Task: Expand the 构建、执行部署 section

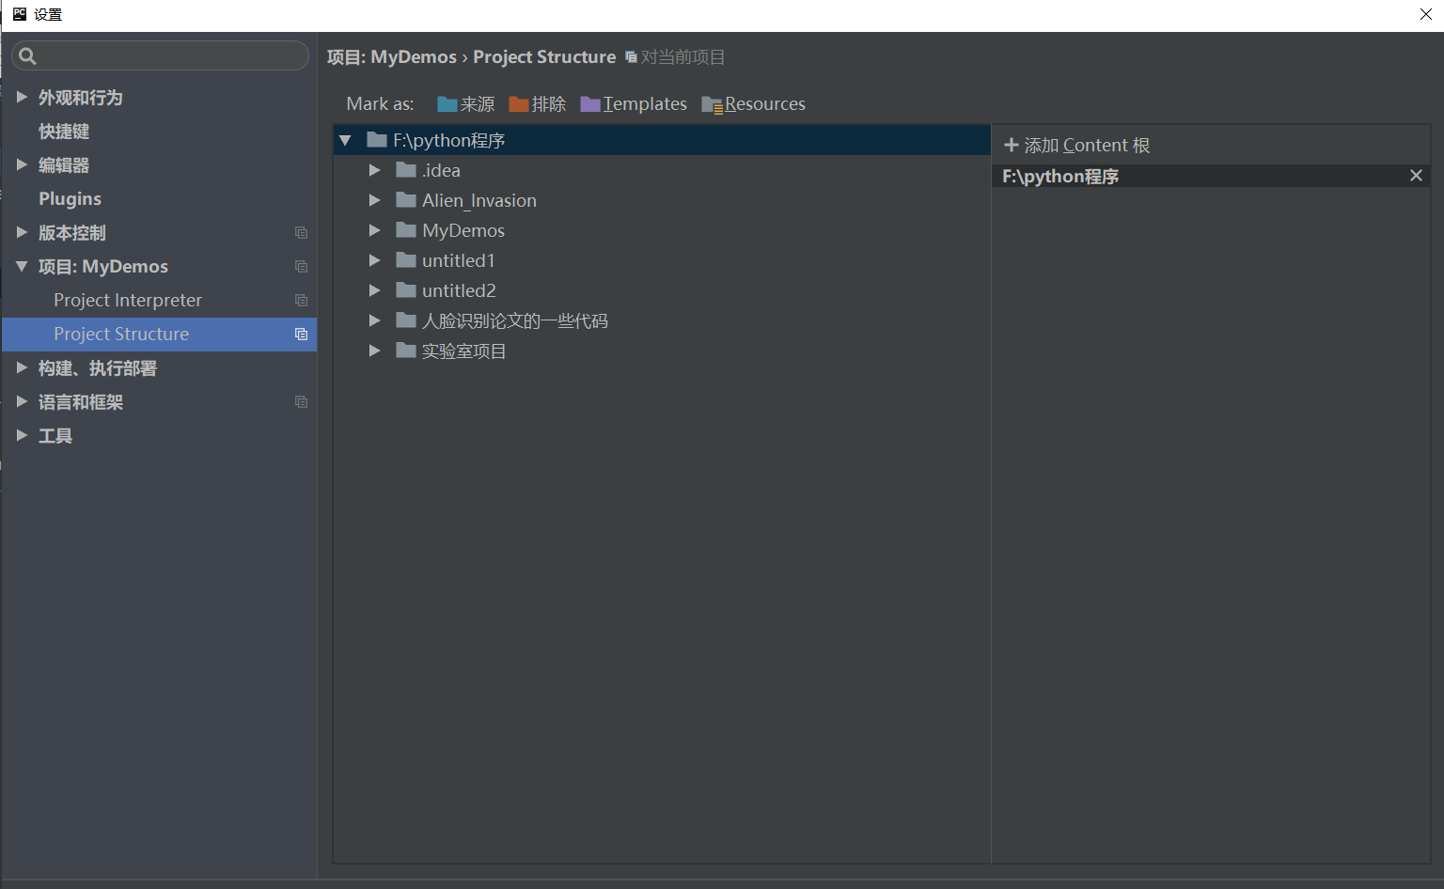Action: click(x=22, y=367)
